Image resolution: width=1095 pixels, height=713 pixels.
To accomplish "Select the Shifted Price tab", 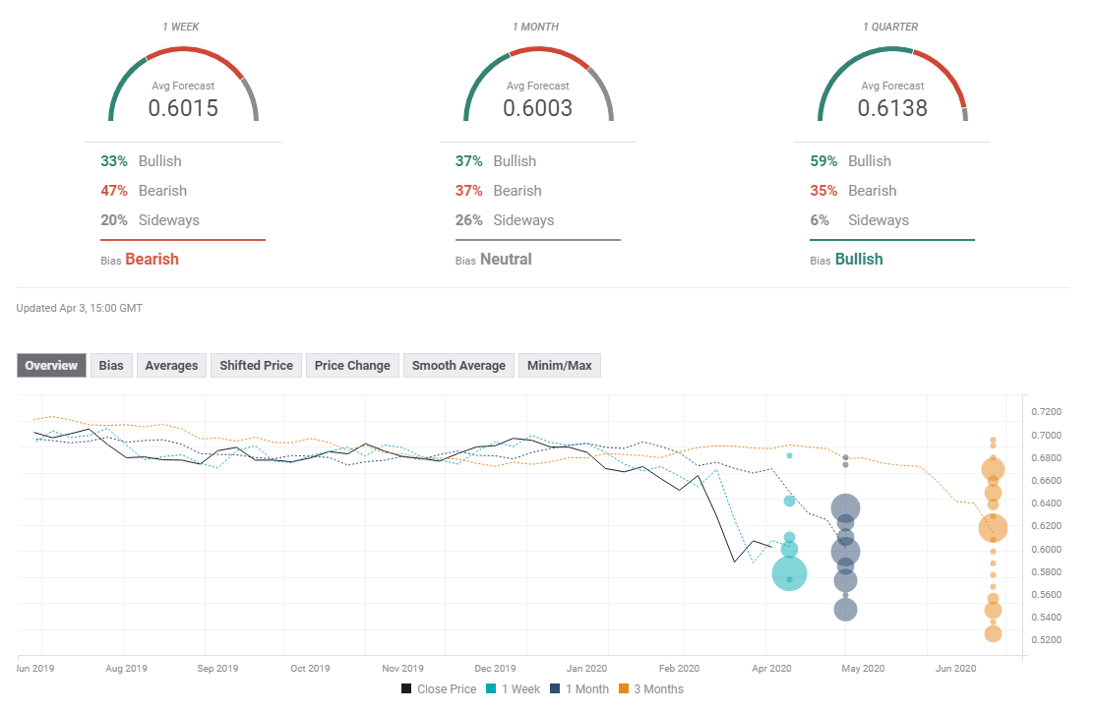I will click(x=256, y=365).
